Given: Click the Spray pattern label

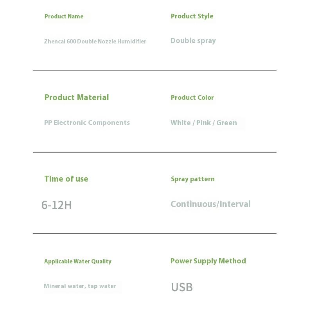Looking at the screenshot, I should [193, 179].
